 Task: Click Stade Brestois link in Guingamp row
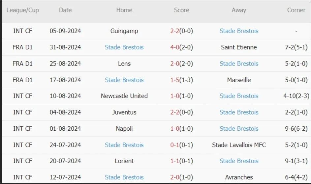[x=239, y=31]
